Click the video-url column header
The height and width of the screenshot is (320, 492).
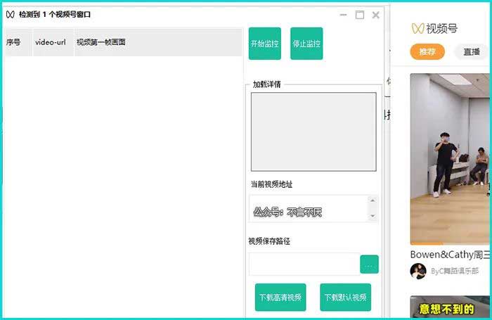(x=51, y=42)
